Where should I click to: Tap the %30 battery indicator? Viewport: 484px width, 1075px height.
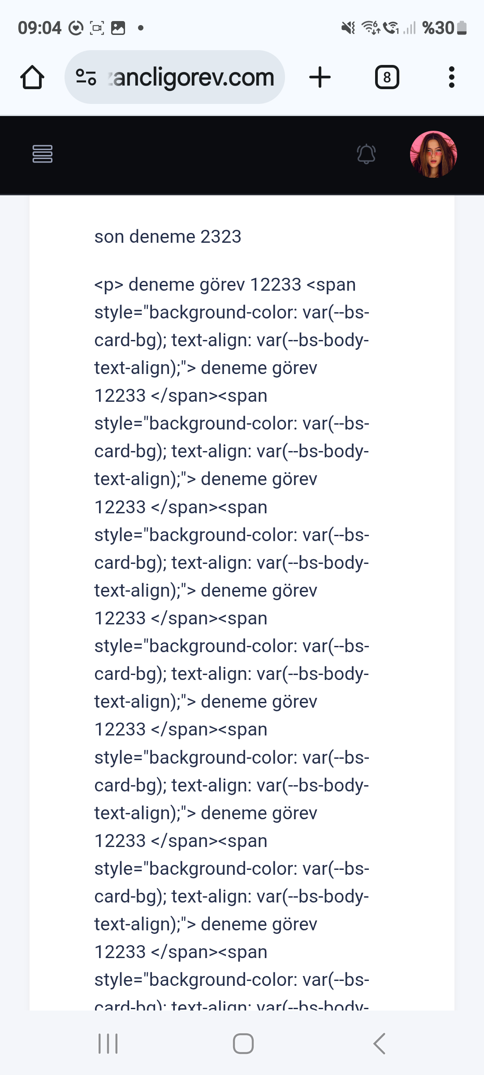445,28
